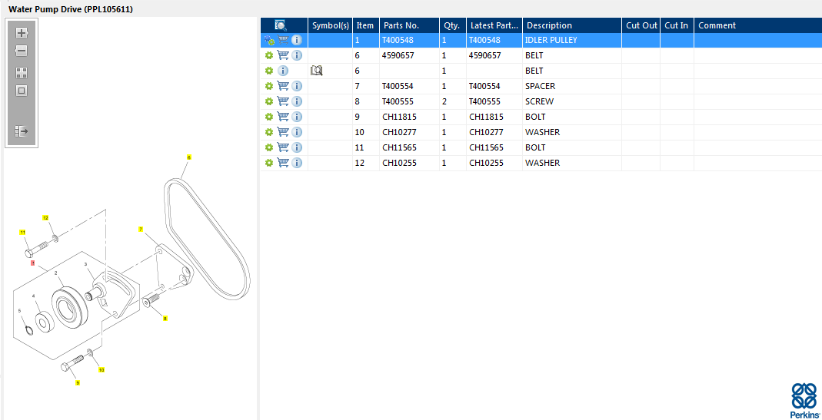Select callout 9 on the diagram
Viewport: 822px width, 420px height.
click(78, 383)
